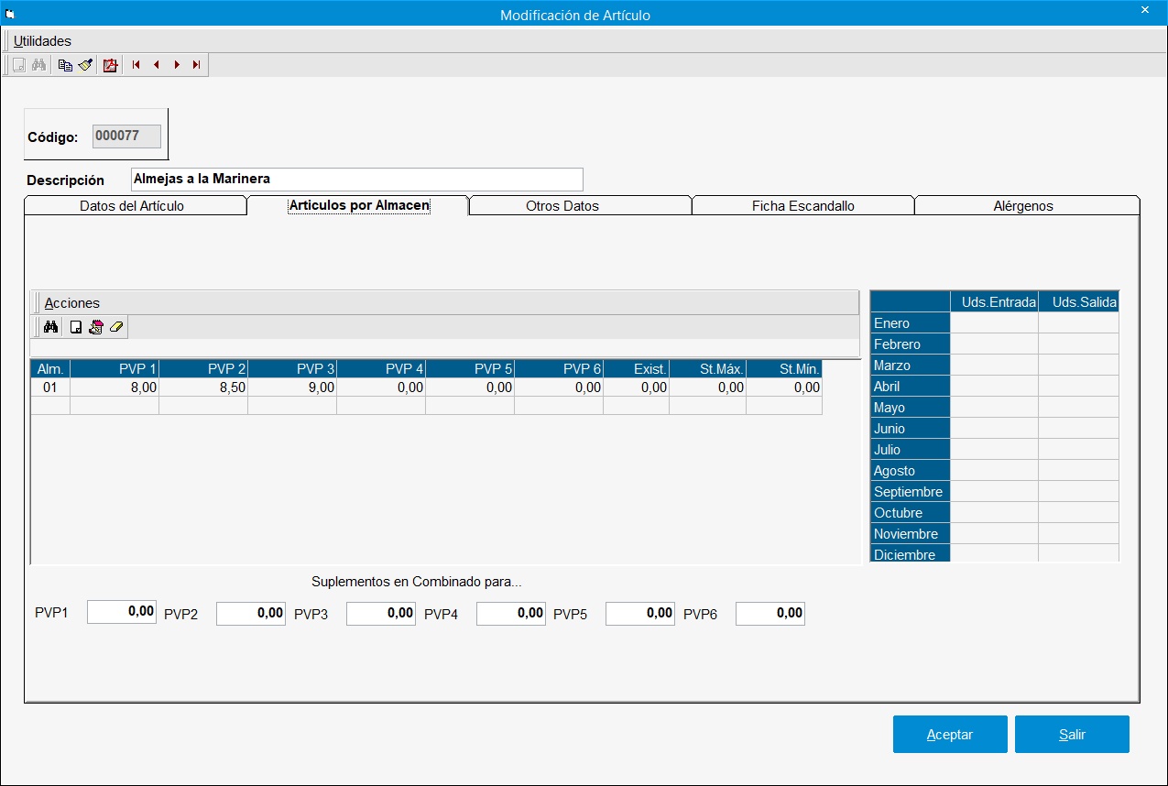Select the Julio row label

(x=911, y=449)
